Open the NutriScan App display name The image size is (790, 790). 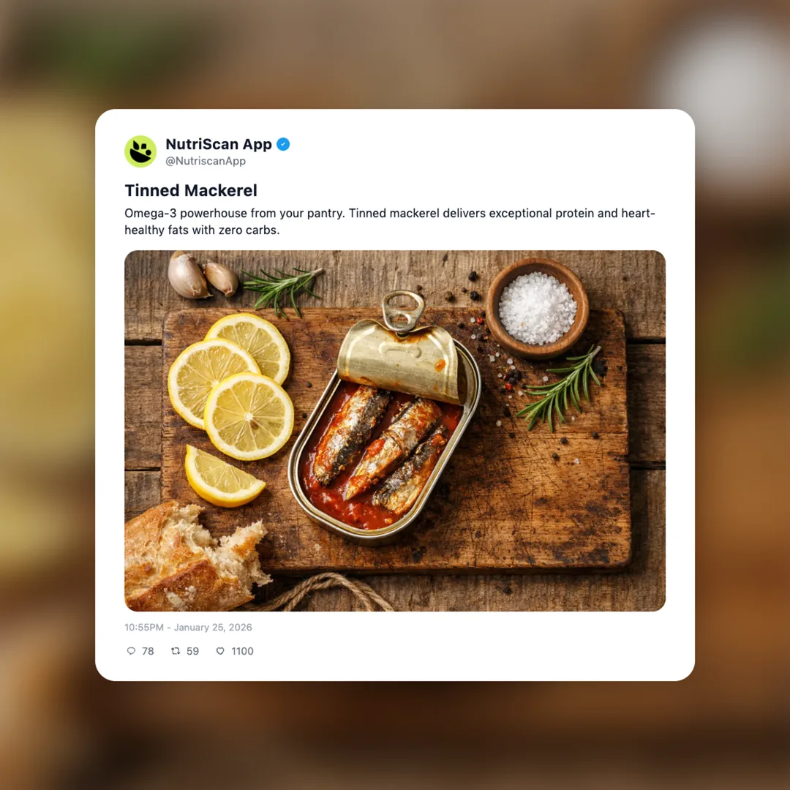pos(219,144)
